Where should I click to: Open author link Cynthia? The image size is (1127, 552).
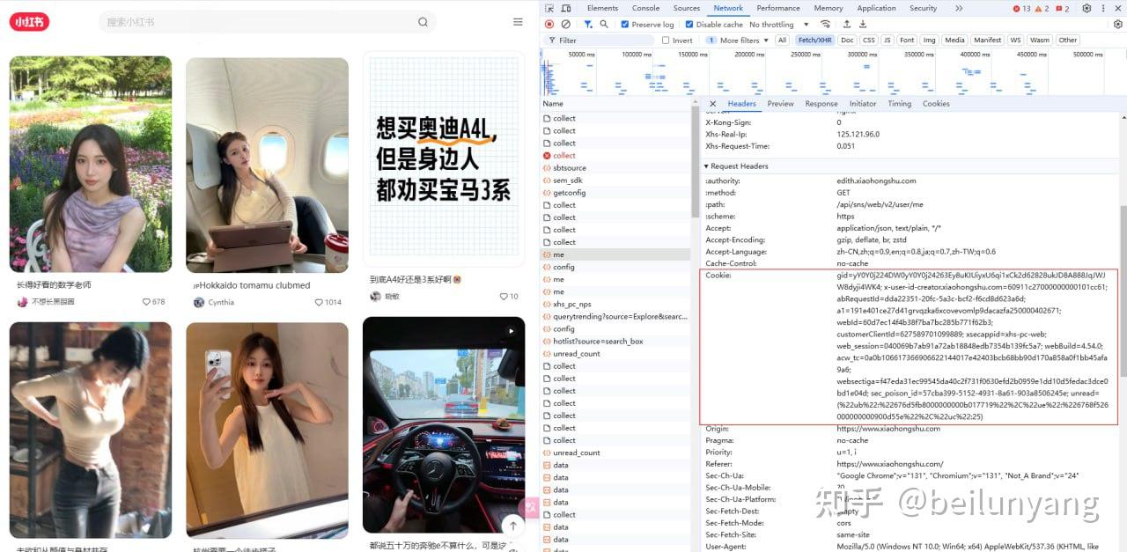[221, 302]
